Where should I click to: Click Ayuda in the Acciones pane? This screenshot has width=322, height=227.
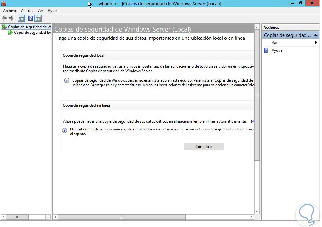click(x=277, y=50)
